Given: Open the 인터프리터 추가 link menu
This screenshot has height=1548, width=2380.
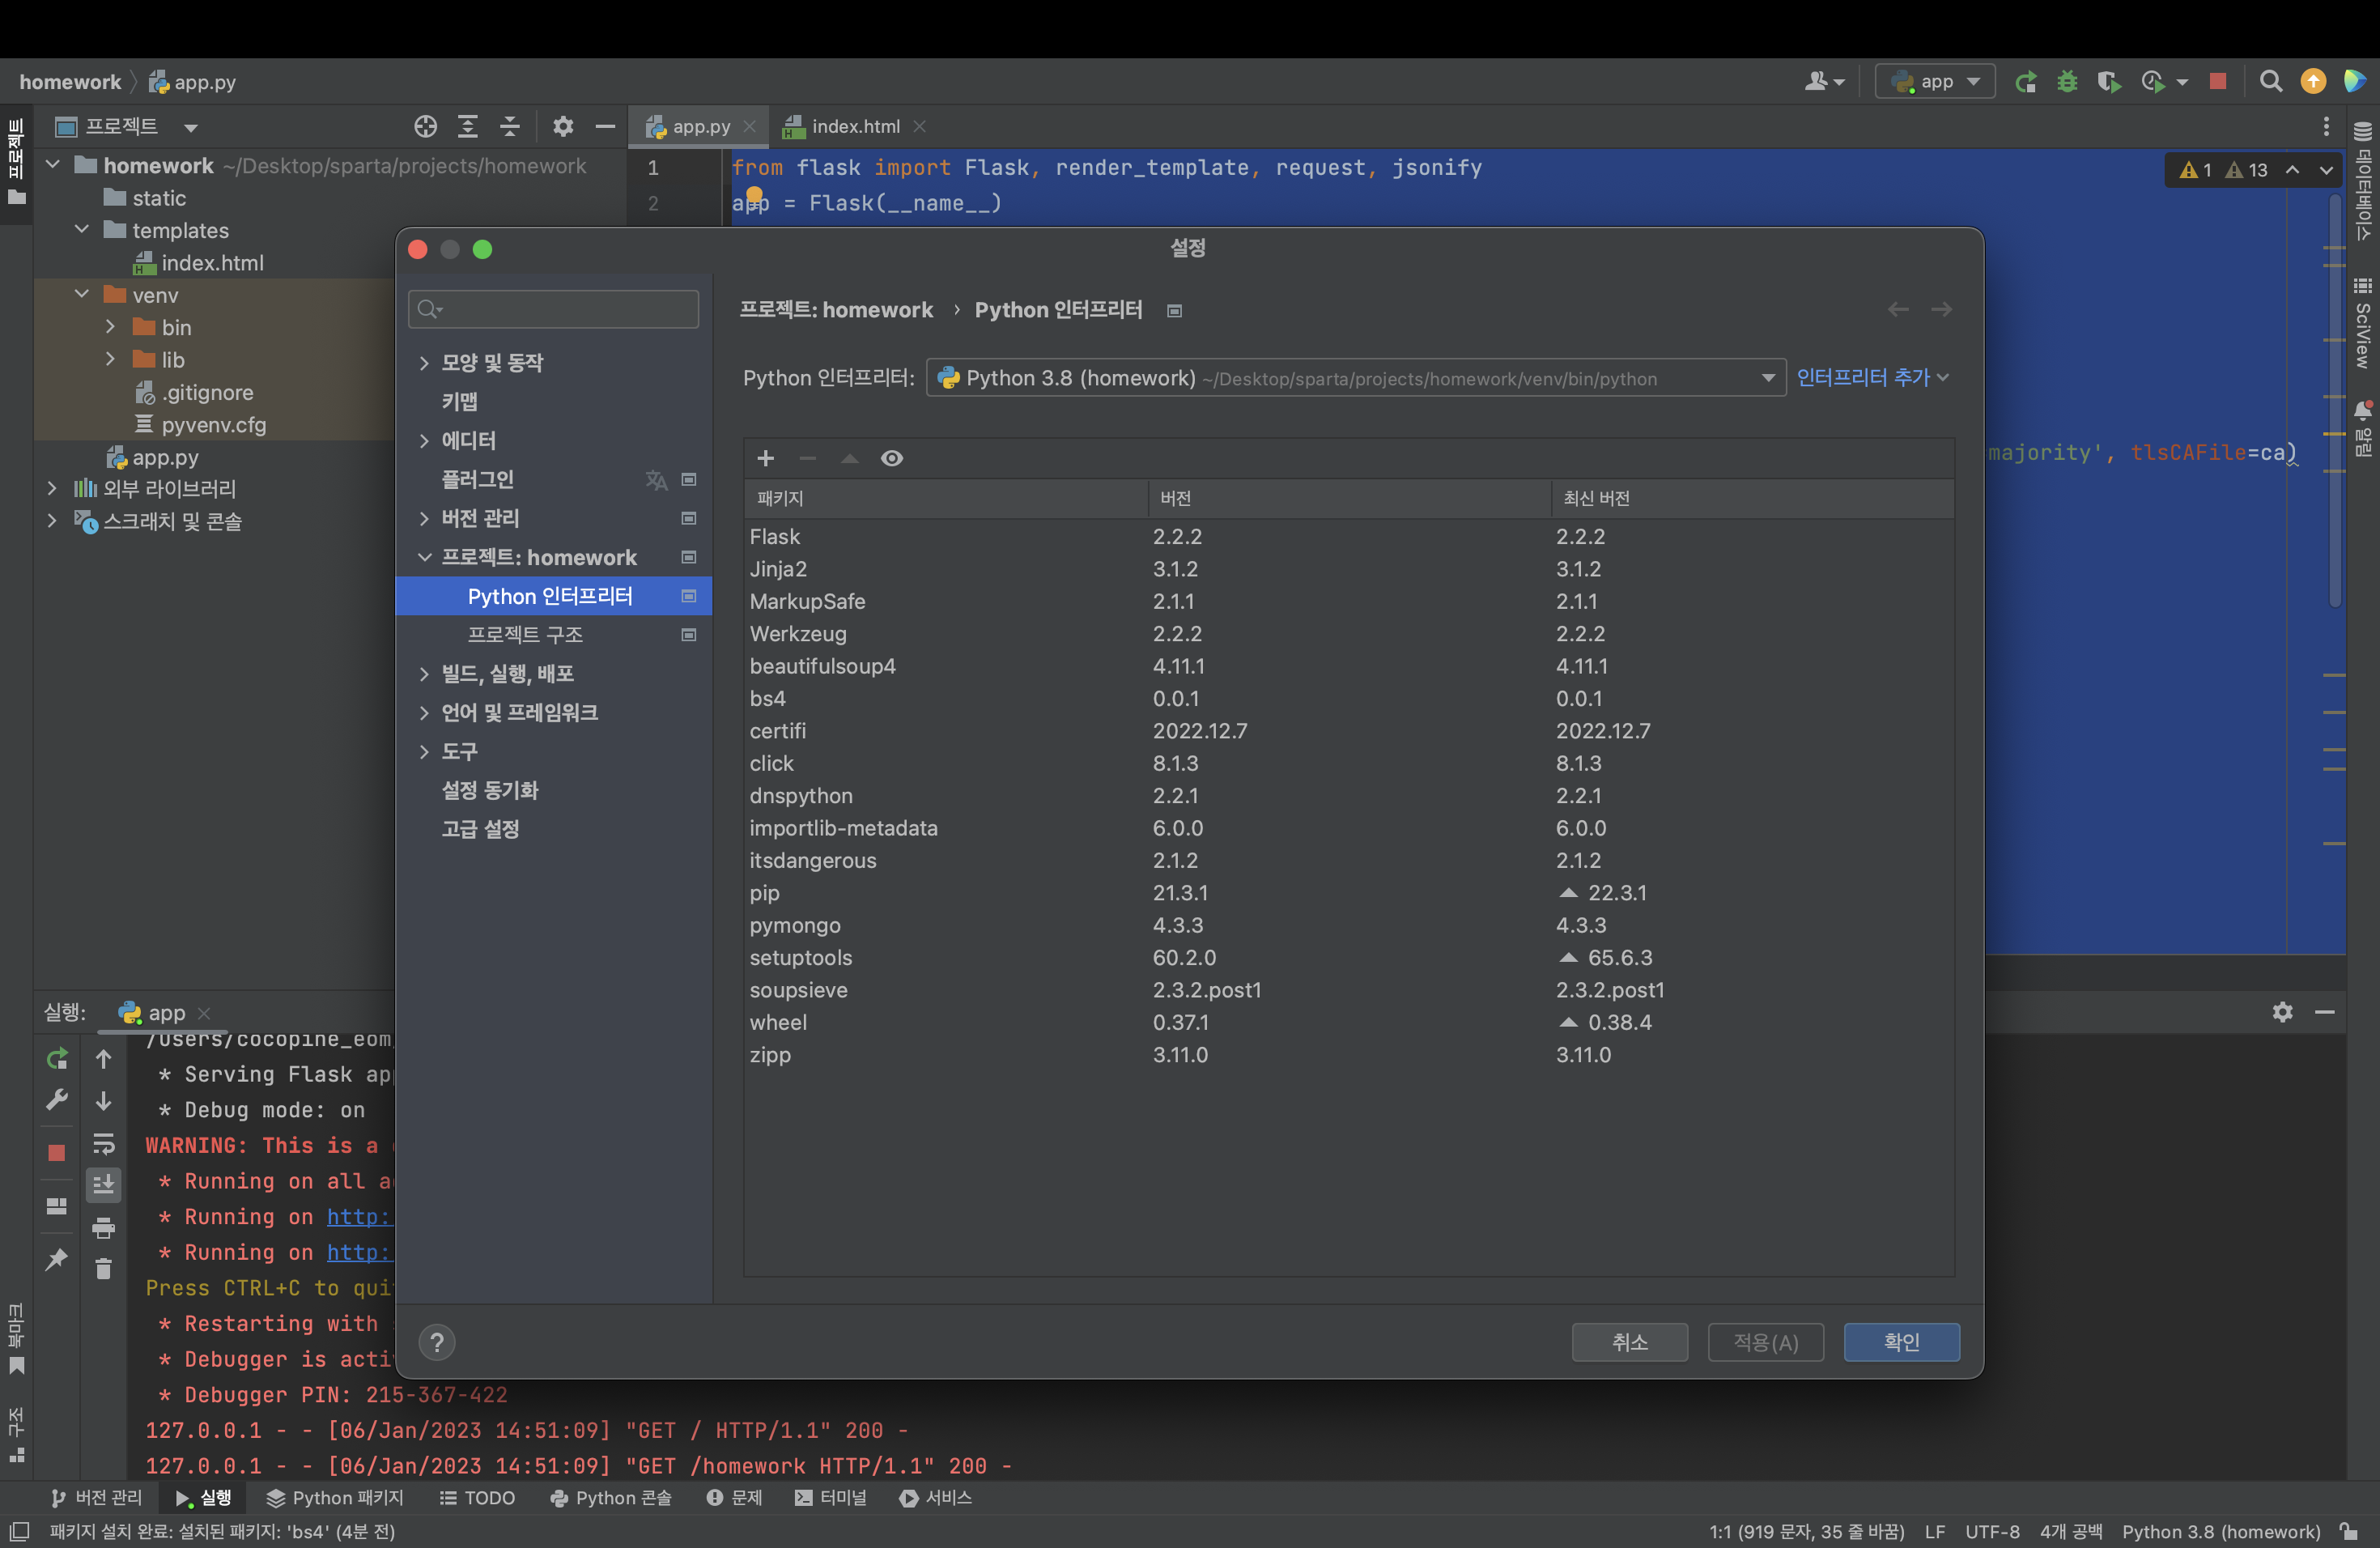Looking at the screenshot, I should pos(1873,377).
